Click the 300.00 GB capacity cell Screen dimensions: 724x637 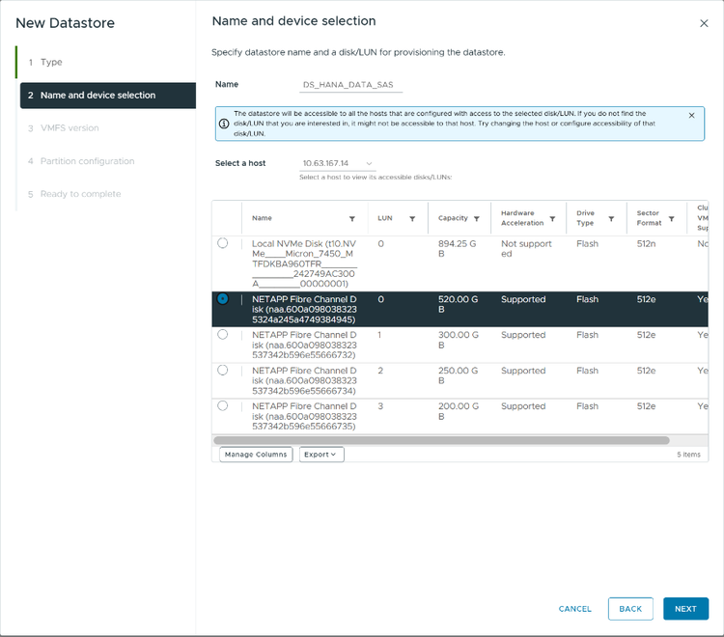[x=458, y=340]
